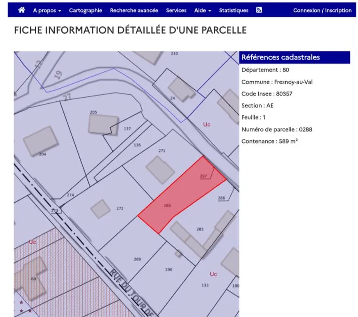Click parcel number 287 on map

point(203,176)
